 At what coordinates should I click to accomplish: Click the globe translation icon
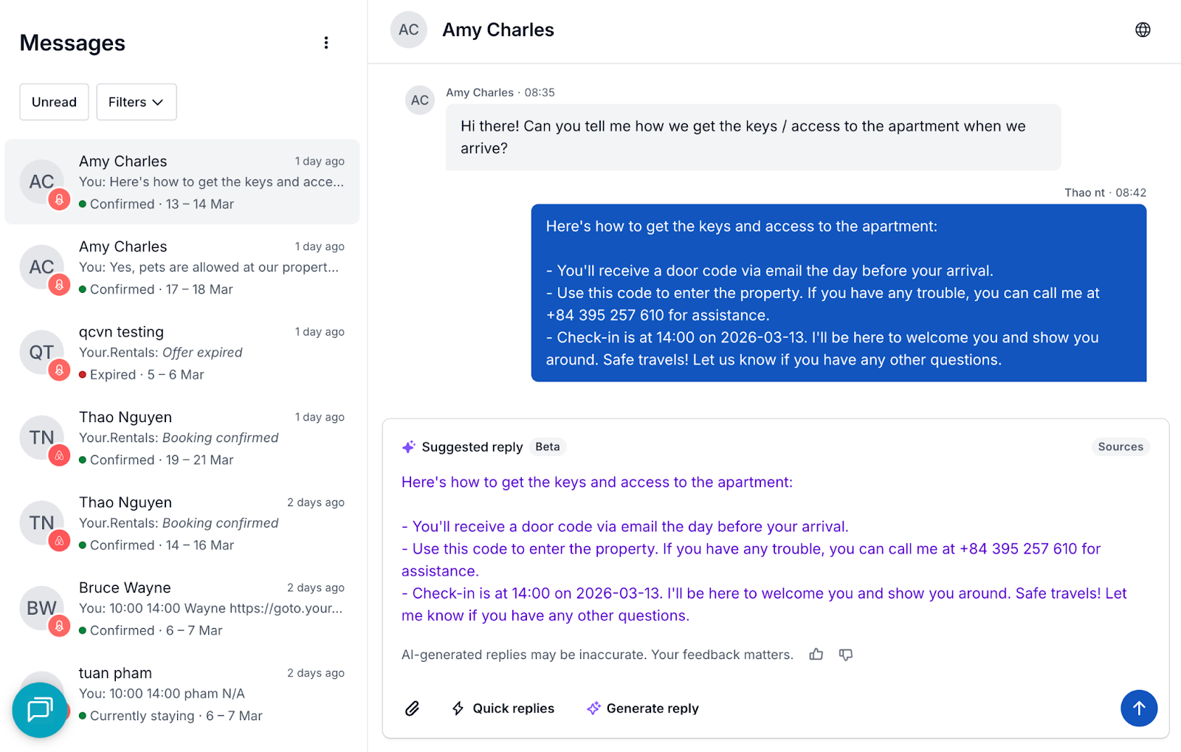[1142, 30]
